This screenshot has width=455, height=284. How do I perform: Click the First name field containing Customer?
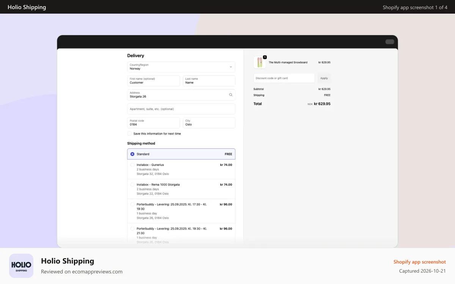click(x=154, y=81)
